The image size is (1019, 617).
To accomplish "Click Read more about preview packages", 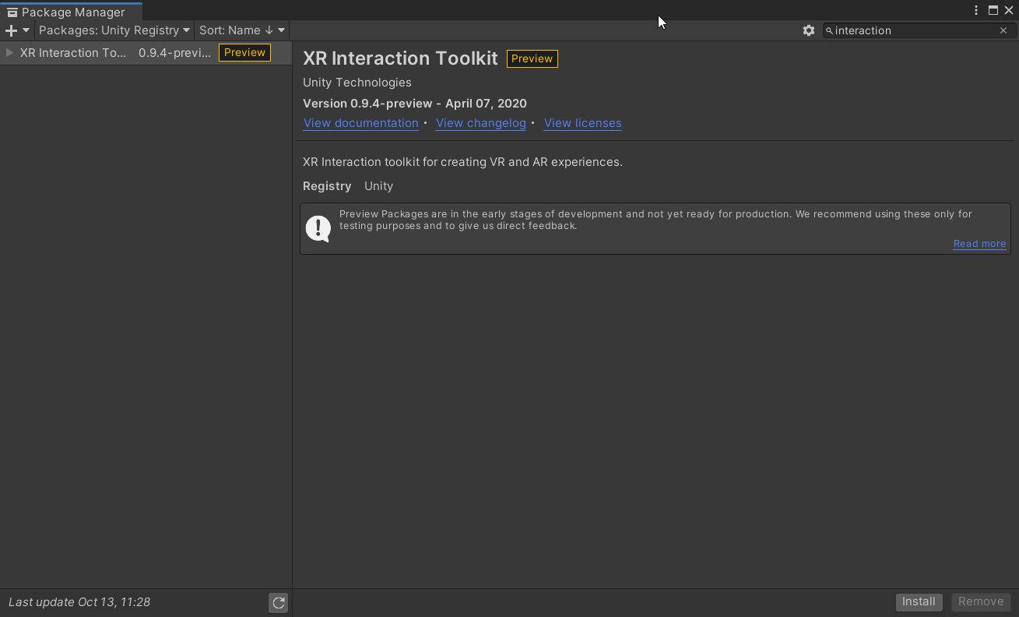I will pos(979,244).
